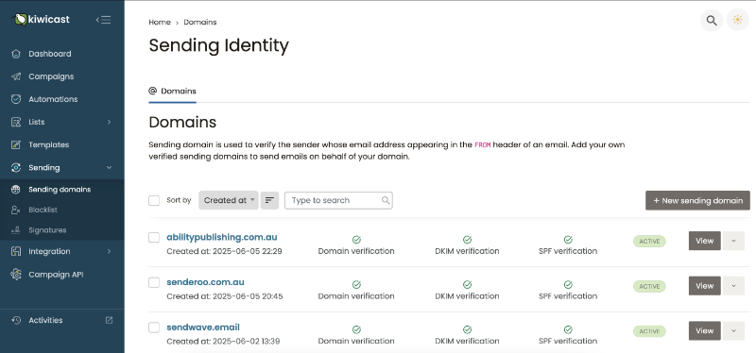Check the abilitypublishing.com.au row checkbox
The height and width of the screenshot is (353, 756).
click(x=154, y=238)
